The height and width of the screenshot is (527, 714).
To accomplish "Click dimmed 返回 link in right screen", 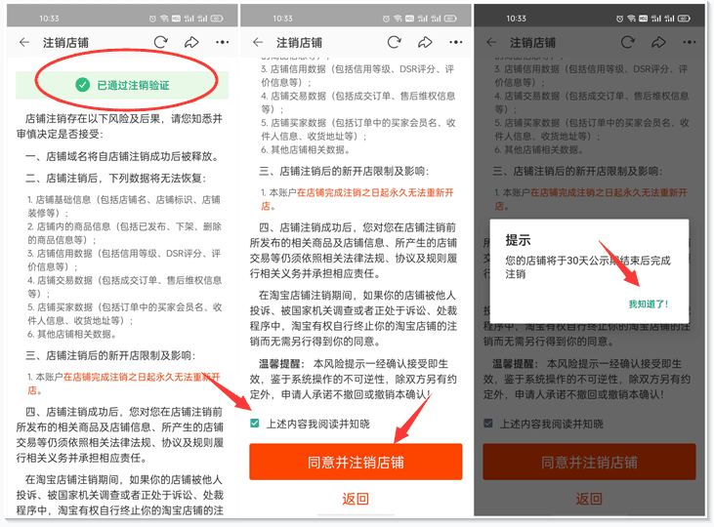I will (x=589, y=499).
